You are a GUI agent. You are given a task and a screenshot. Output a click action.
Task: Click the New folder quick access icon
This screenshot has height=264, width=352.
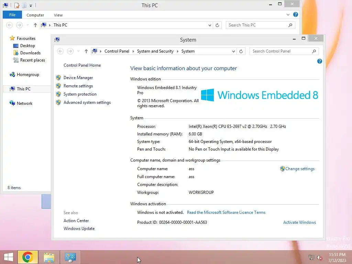[24, 5]
